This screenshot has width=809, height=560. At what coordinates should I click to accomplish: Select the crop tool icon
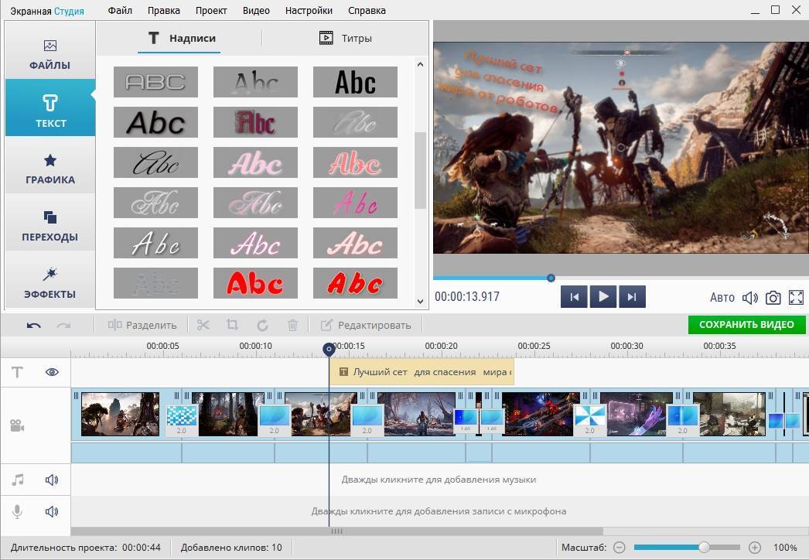click(232, 325)
